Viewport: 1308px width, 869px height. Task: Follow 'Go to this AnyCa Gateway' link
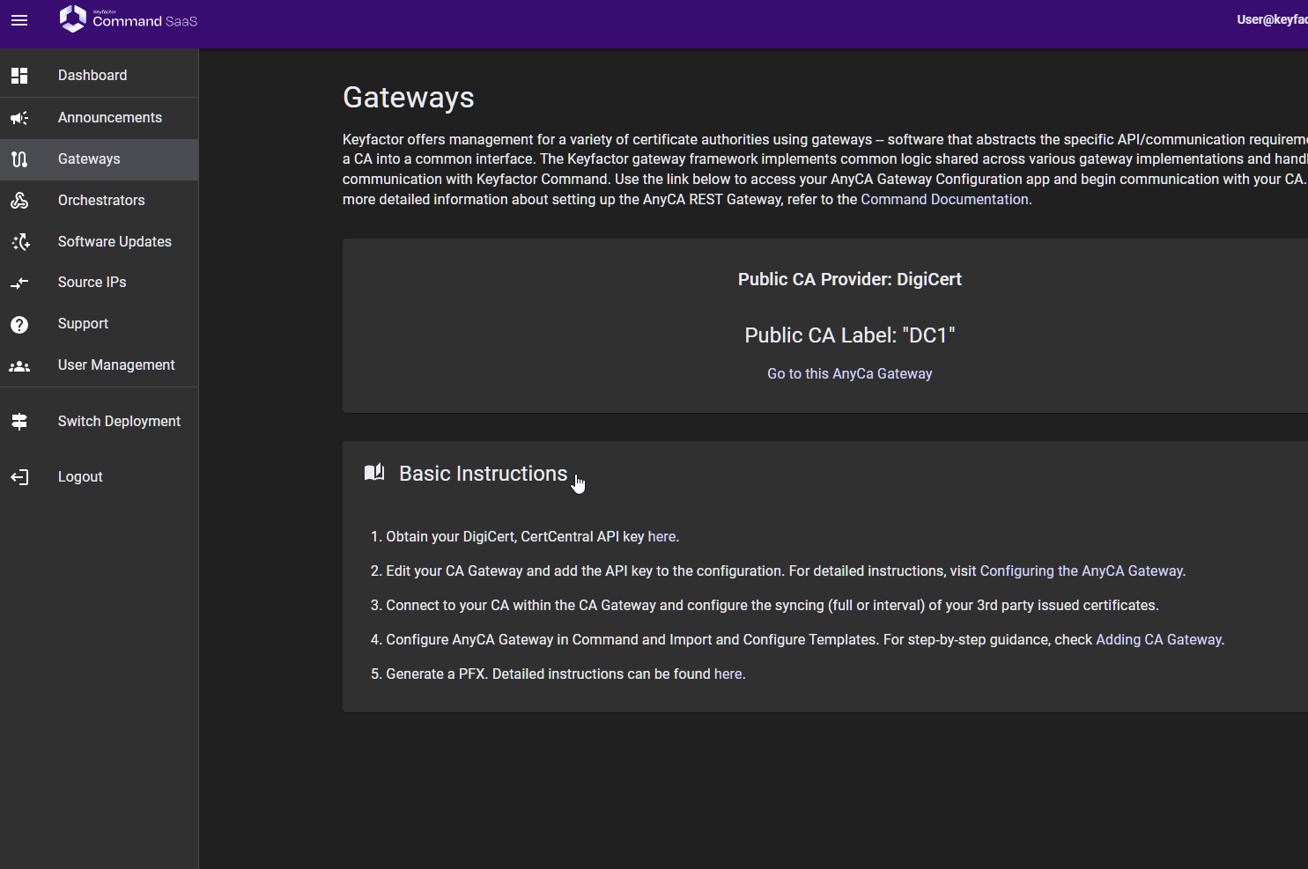coord(849,374)
